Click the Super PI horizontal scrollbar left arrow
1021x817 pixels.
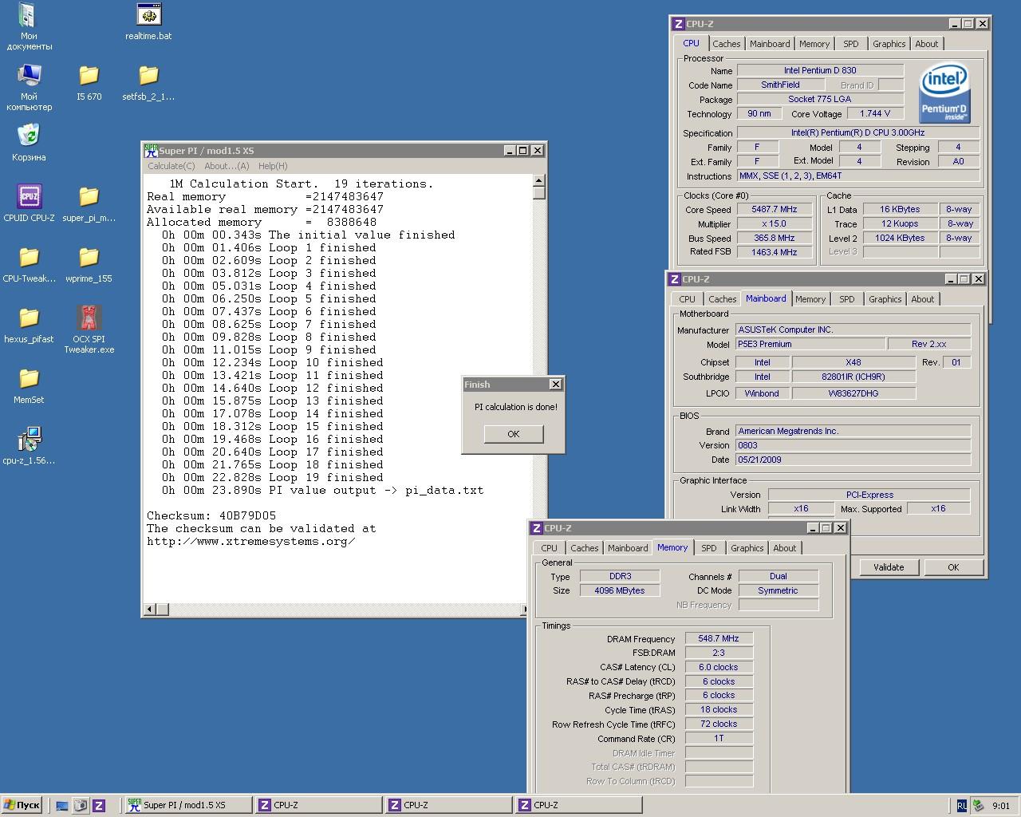(149, 610)
